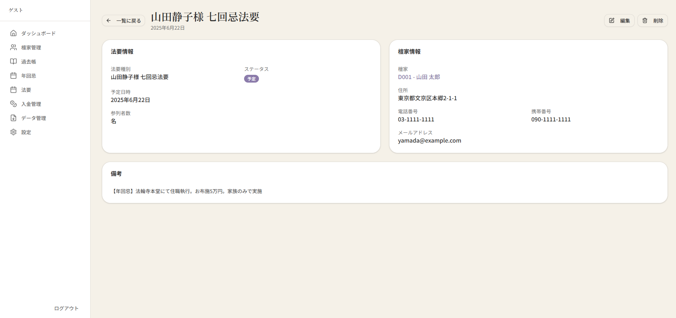This screenshot has width=676, height=318.
Task: Click ログアウト at the bottom left
Action: (66, 308)
